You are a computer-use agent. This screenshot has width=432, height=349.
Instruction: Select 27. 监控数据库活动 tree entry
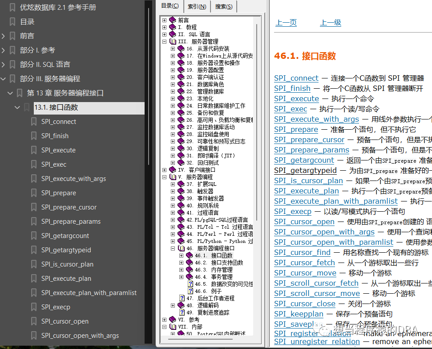tap(210, 127)
